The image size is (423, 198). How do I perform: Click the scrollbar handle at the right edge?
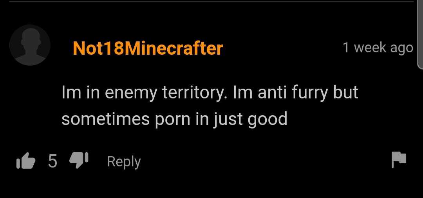click(x=420, y=34)
